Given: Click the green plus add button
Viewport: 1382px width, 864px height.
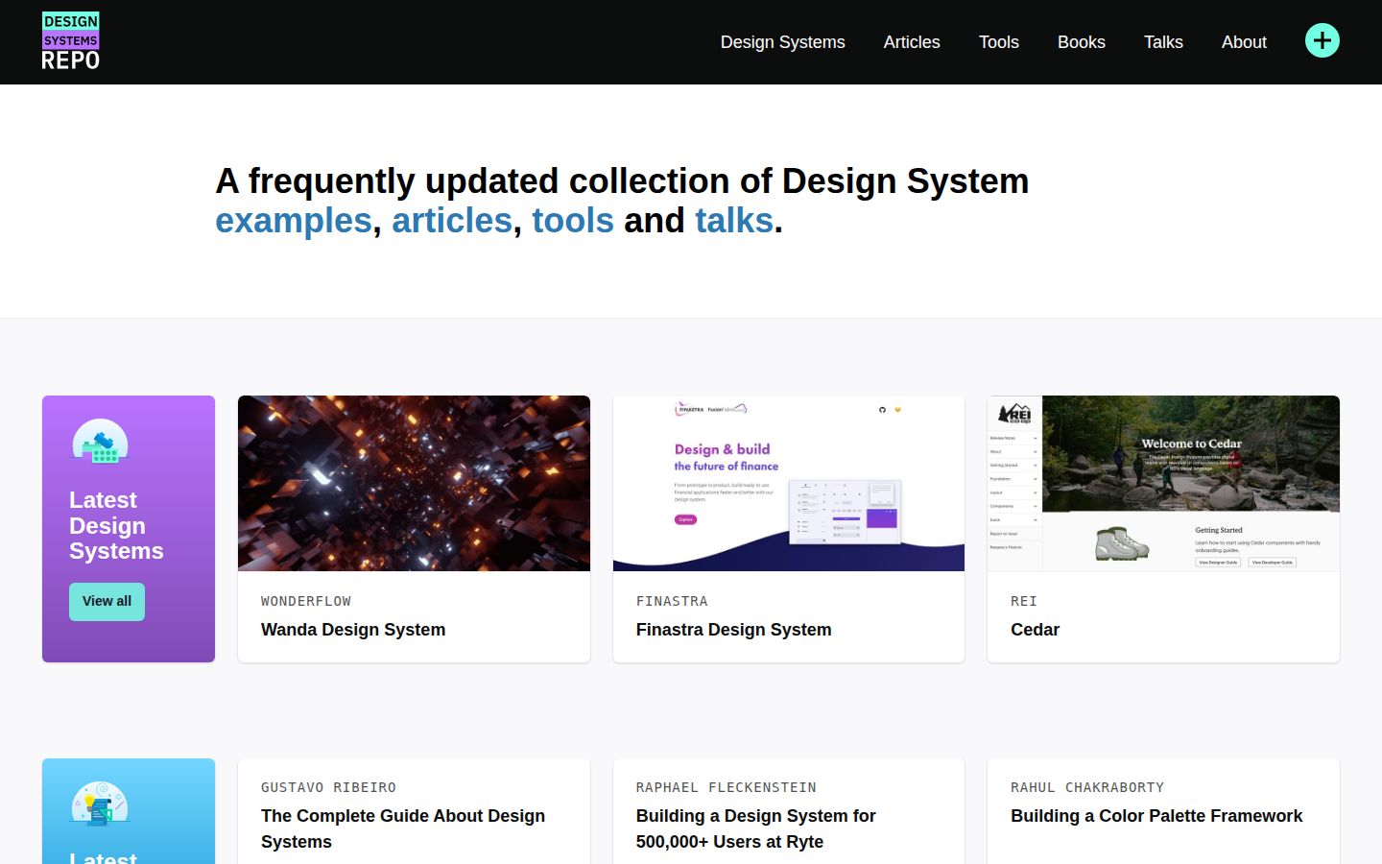Looking at the screenshot, I should [1322, 40].
